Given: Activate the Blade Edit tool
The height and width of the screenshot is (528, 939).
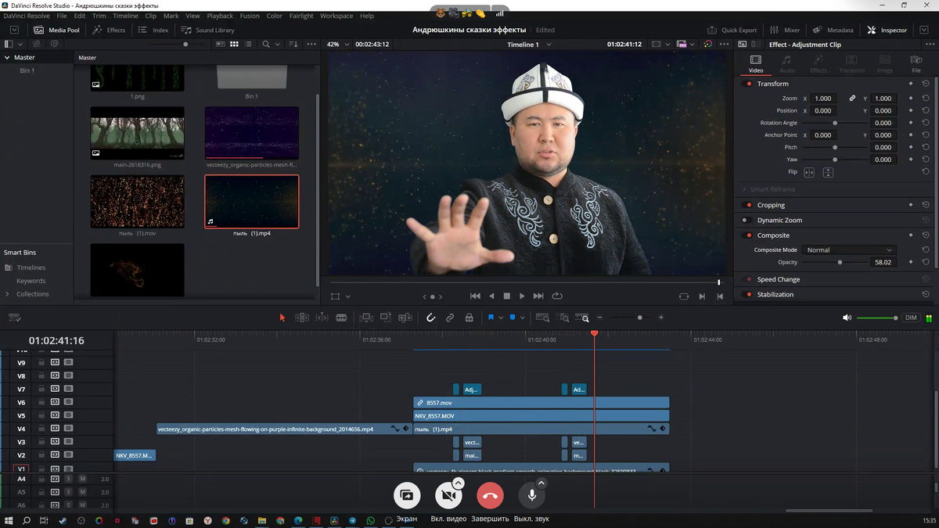Looking at the screenshot, I should tap(341, 318).
